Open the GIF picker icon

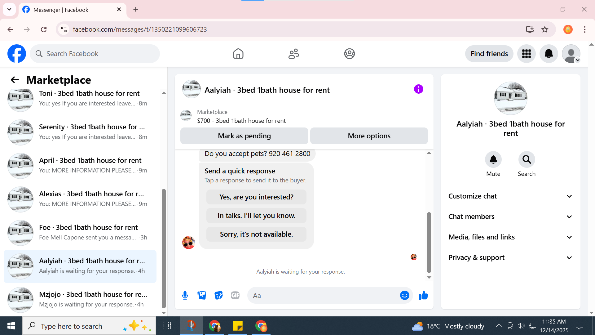(x=235, y=295)
